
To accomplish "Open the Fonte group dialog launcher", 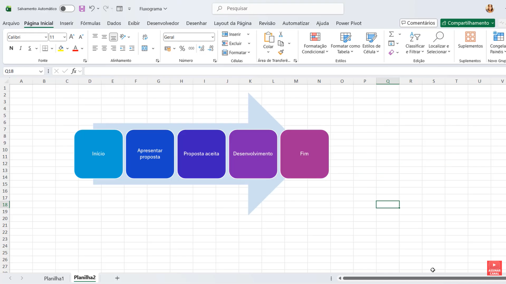I will [85, 61].
